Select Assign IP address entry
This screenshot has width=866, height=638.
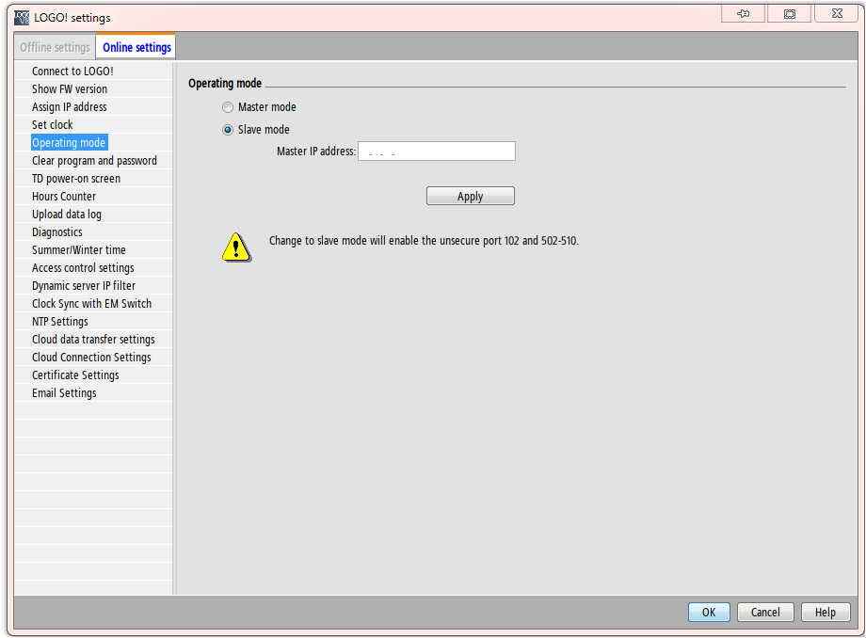click(x=69, y=107)
